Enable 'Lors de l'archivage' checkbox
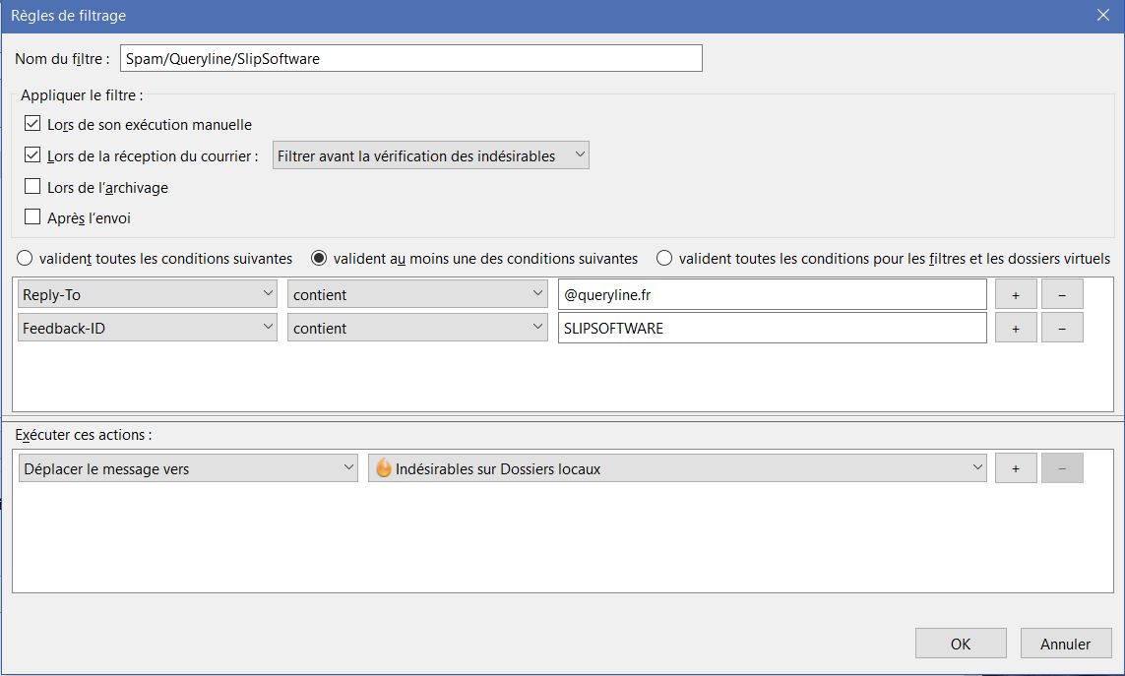The height and width of the screenshot is (676, 1125). point(32,187)
